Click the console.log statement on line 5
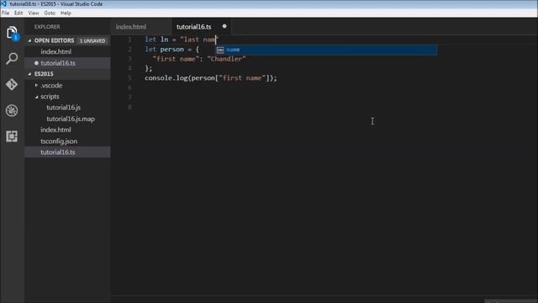This screenshot has height=303, width=538. (x=211, y=78)
